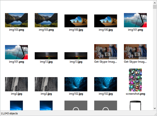Click 'img100.jpg' label under the right cave thumbnail

point(106,30)
